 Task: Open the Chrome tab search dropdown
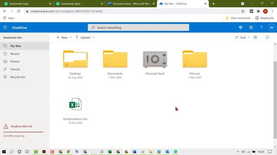pos(242,4)
